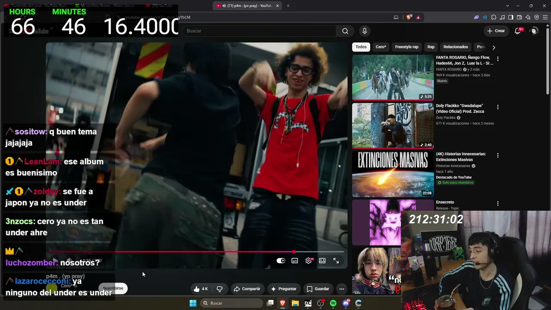Image resolution: width=551 pixels, height=310 pixels.
Task: Open Brave VPN shield icon
Action: pyautogui.click(x=536, y=17)
